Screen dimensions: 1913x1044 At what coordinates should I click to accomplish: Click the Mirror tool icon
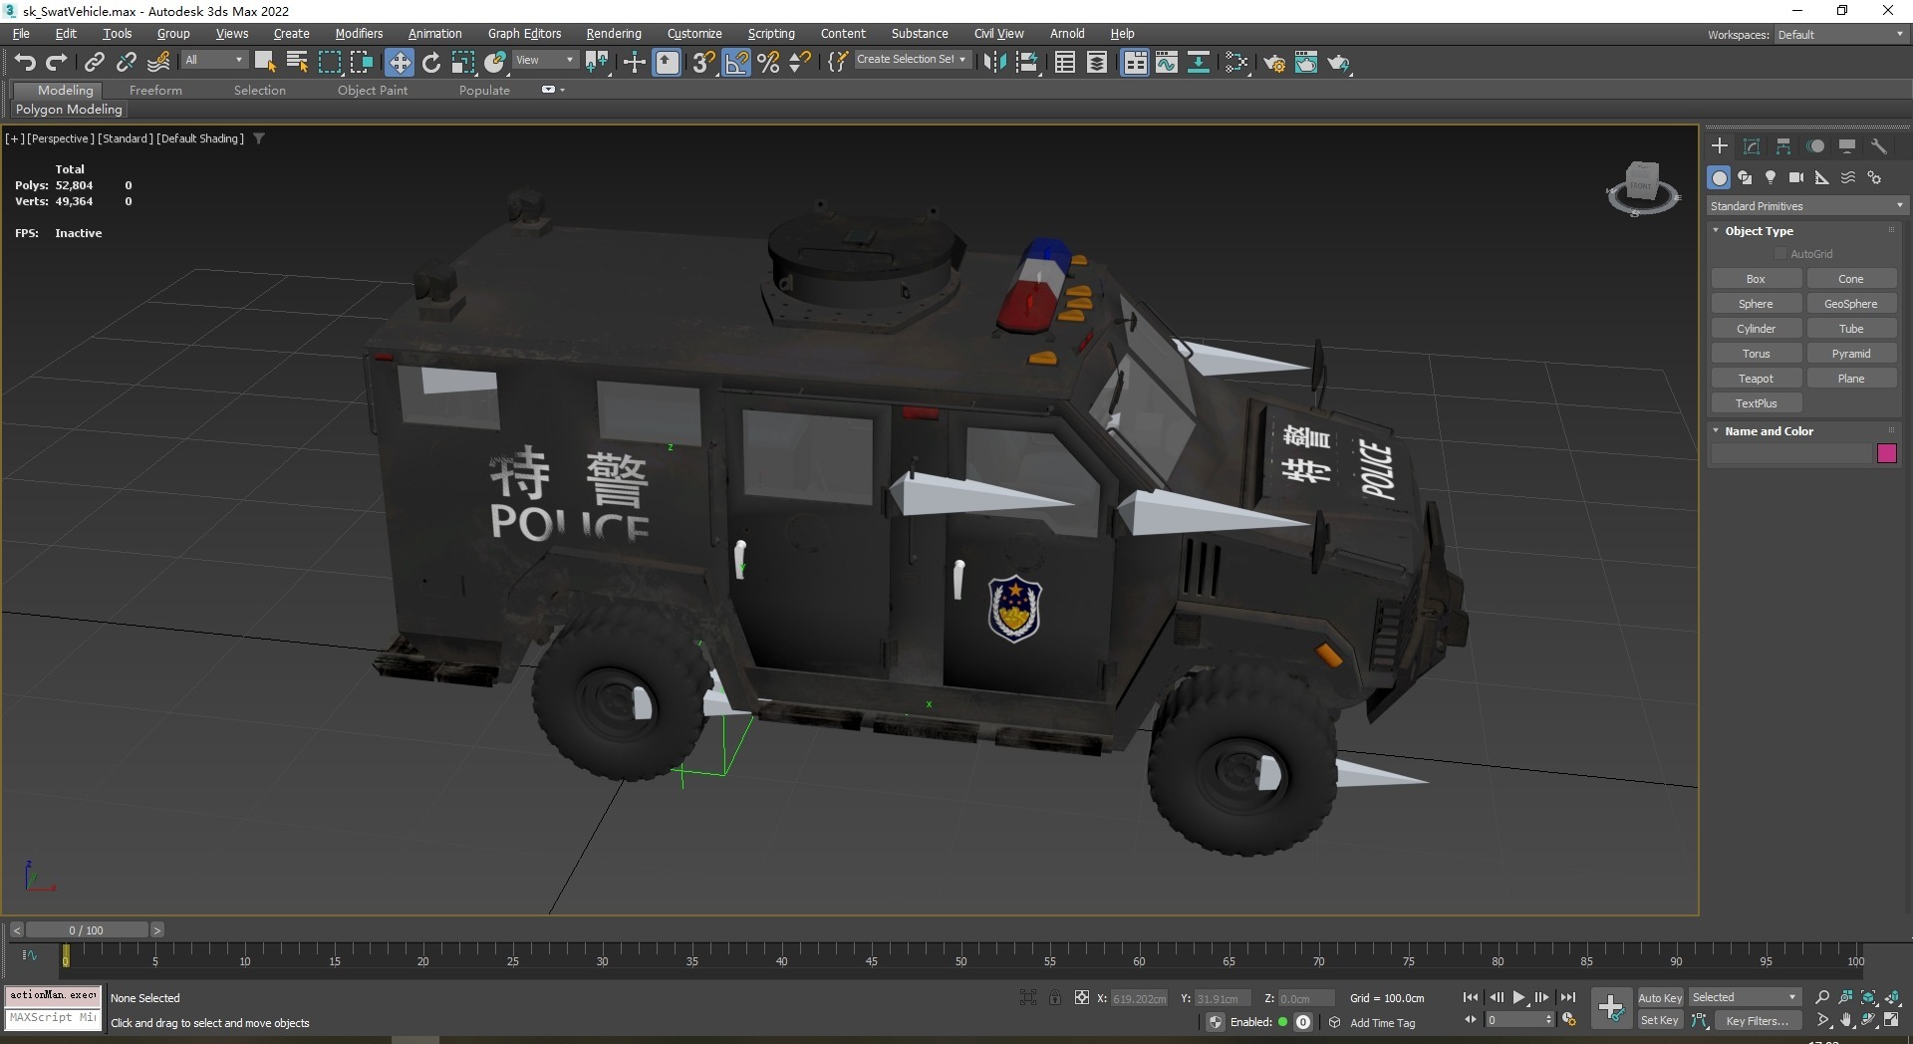(994, 62)
